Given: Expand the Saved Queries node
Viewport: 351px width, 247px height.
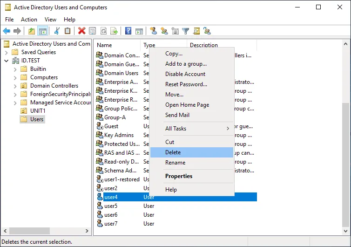Looking at the screenshot, I should (6, 52).
